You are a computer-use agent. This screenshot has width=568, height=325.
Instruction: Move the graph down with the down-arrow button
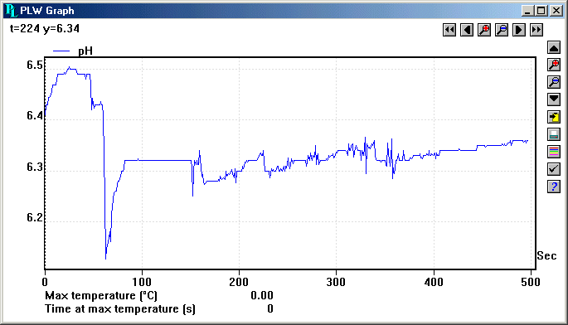click(554, 99)
